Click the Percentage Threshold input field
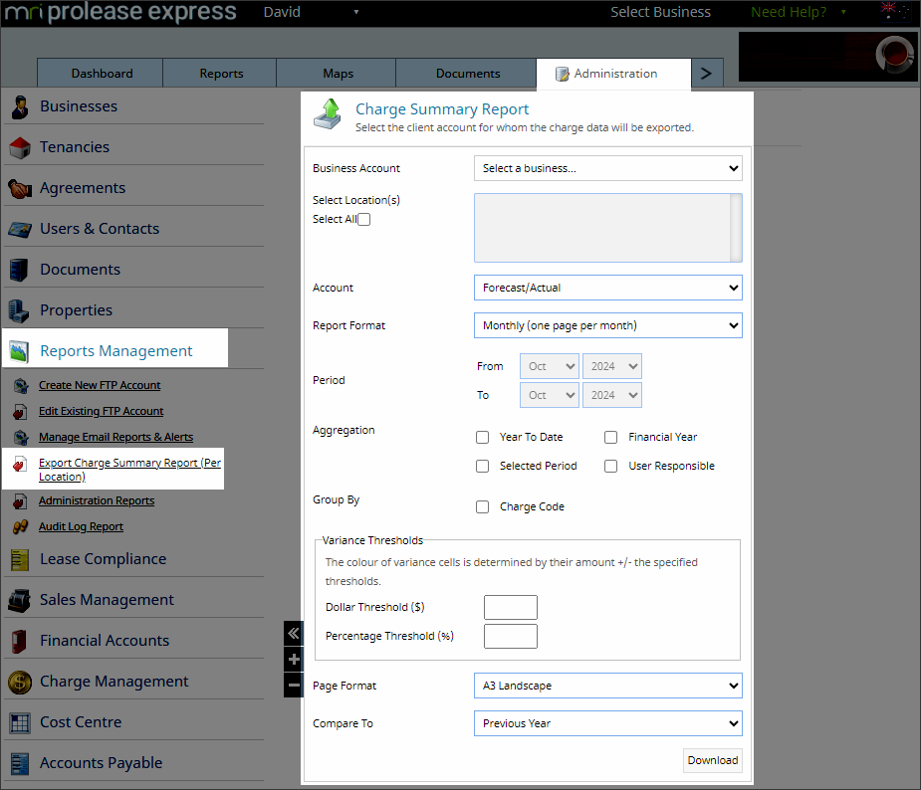921x790 pixels. point(511,636)
